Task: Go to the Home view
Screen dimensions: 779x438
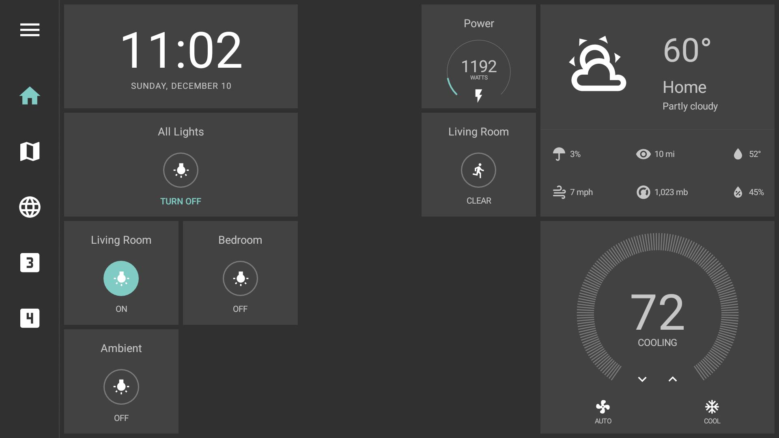Action: pos(30,96)
